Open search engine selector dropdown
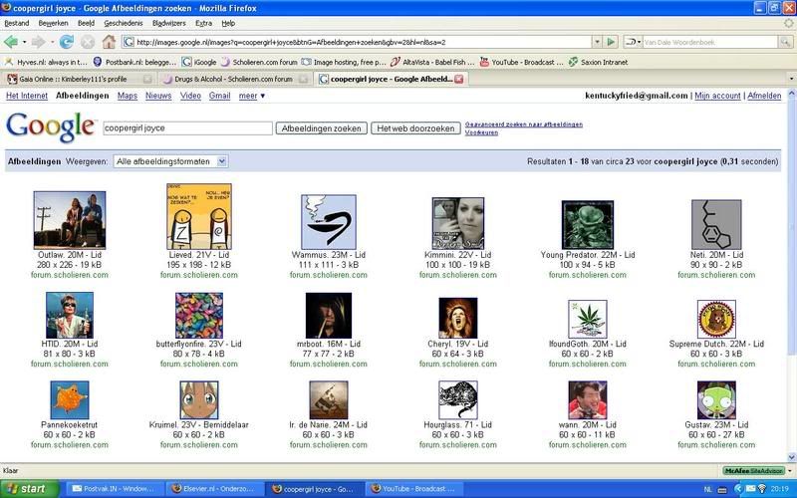This screenshot has height=498, width=797. [633, 42]
